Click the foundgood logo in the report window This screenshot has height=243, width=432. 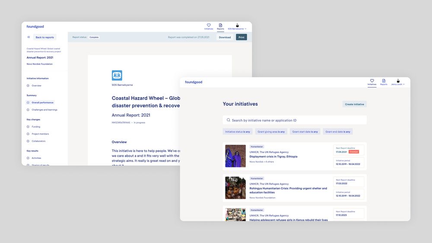(x=35, y=26)
